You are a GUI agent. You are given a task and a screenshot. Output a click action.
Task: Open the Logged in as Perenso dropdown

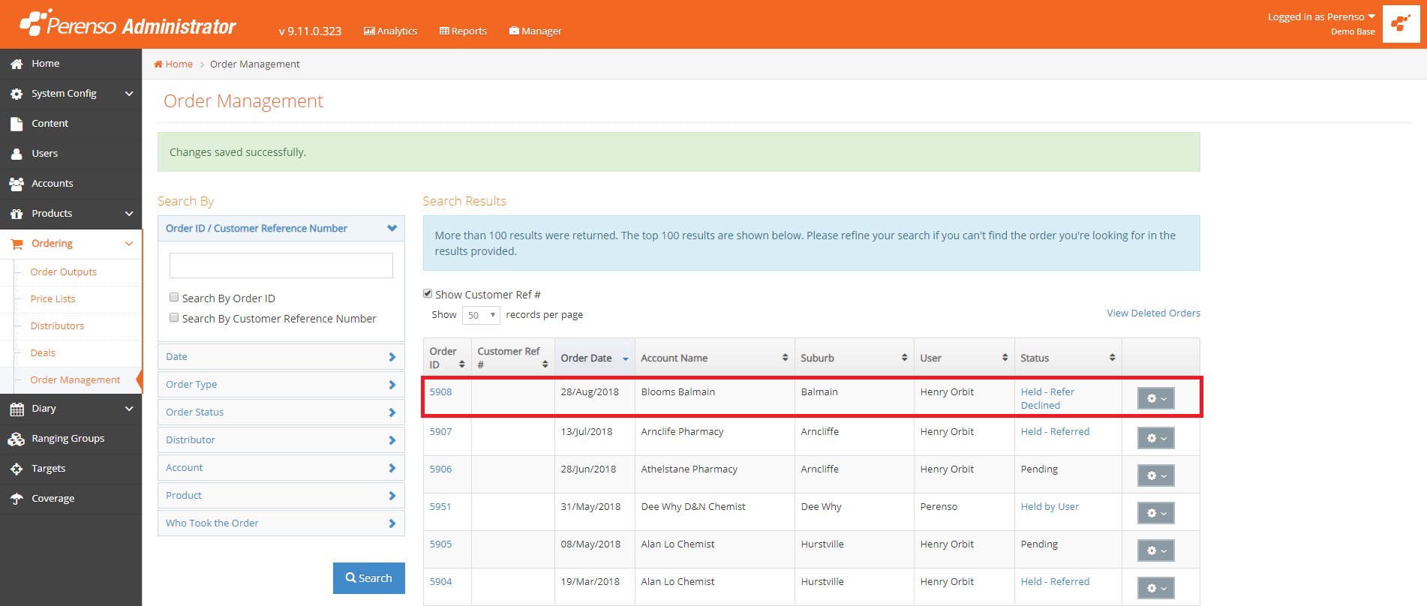1321,17
